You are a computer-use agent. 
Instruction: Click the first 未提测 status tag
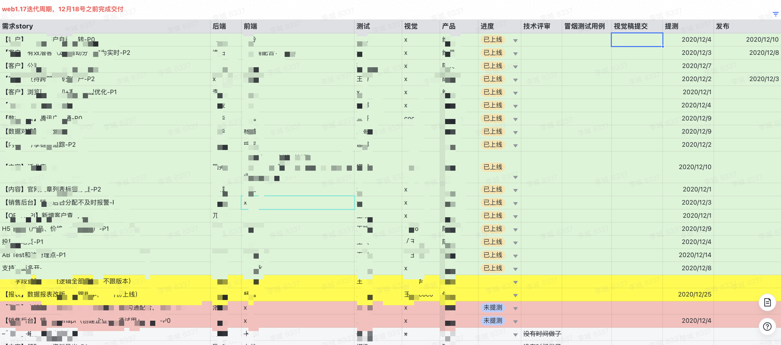[x=493, y=307]
